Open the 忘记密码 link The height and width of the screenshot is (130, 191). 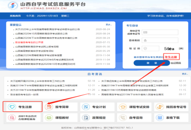pos(175,63)
